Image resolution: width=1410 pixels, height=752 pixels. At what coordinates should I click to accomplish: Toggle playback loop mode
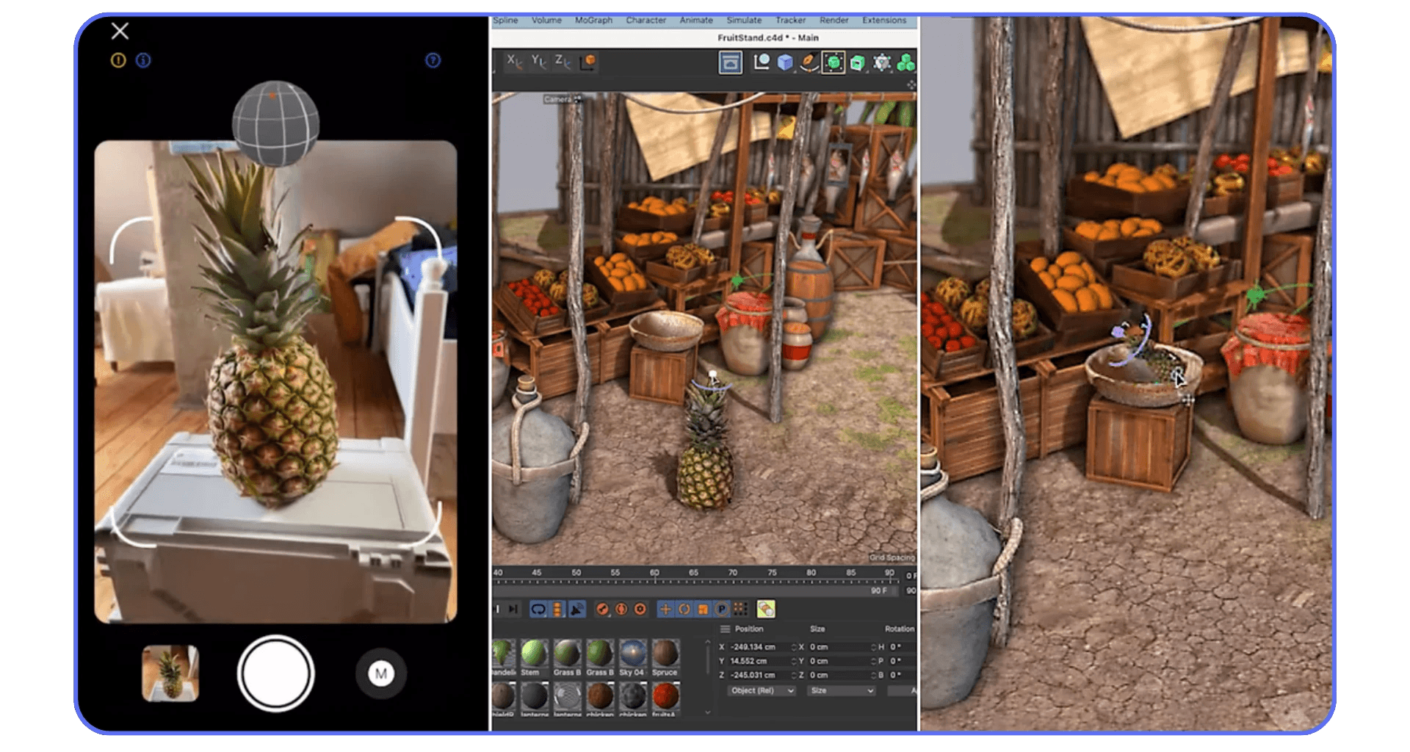539,609
